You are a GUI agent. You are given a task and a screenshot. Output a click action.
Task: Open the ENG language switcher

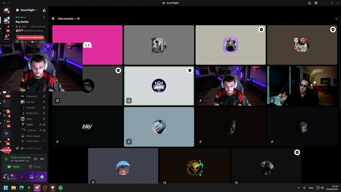311,188
